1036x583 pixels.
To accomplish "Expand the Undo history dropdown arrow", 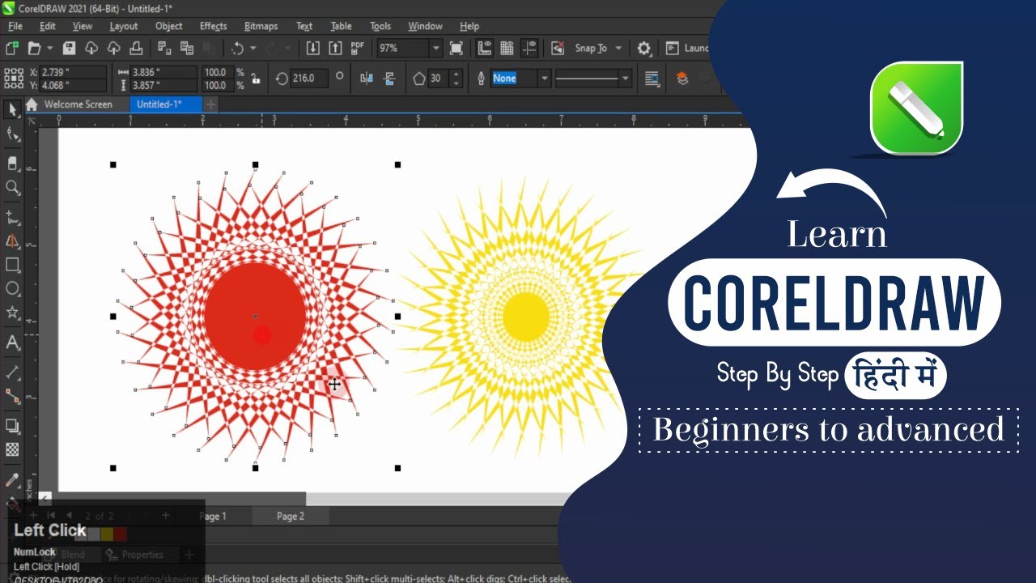I will click(253, 49).
